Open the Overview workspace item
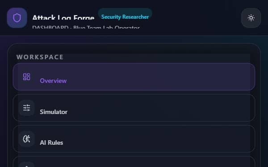This screenshot has height=167, width=268. click(134, 77)
